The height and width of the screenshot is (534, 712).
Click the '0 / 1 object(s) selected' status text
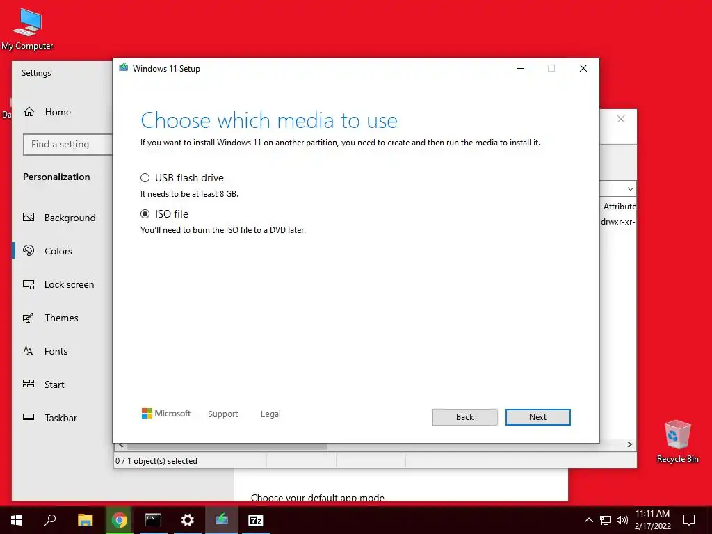(x=156, y=461)
